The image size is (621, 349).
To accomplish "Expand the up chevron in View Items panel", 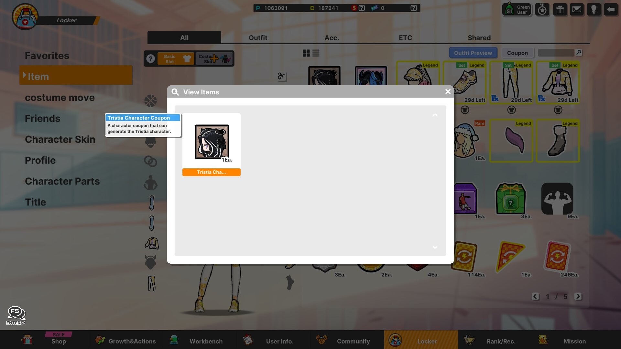I will [x=435, y=115].
